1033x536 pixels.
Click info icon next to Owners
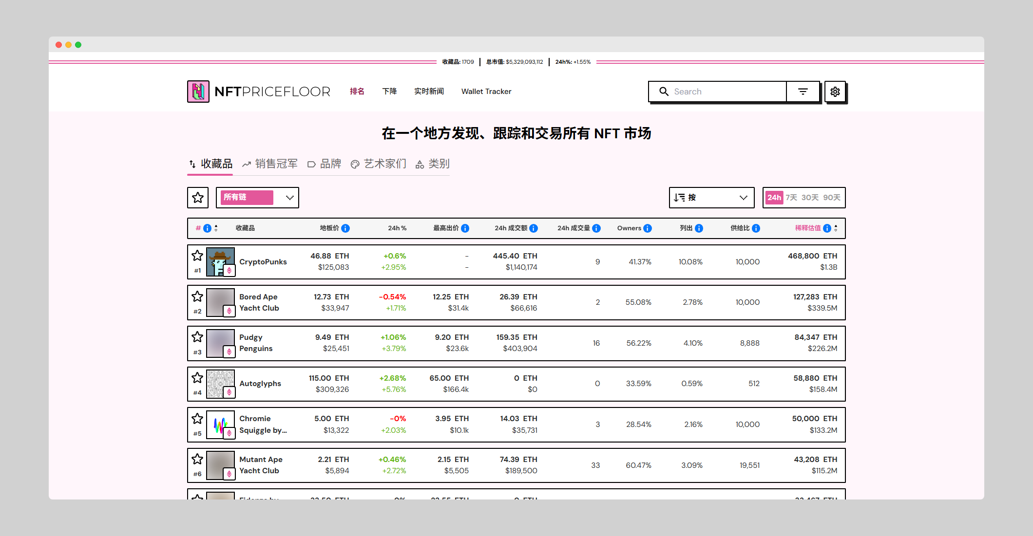648,228
